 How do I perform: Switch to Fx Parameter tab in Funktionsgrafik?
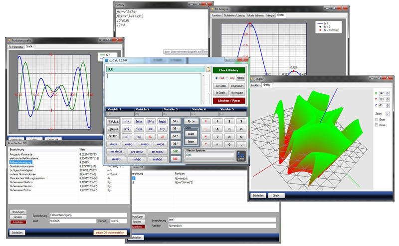pyautogui.click(x=15, y=46)
